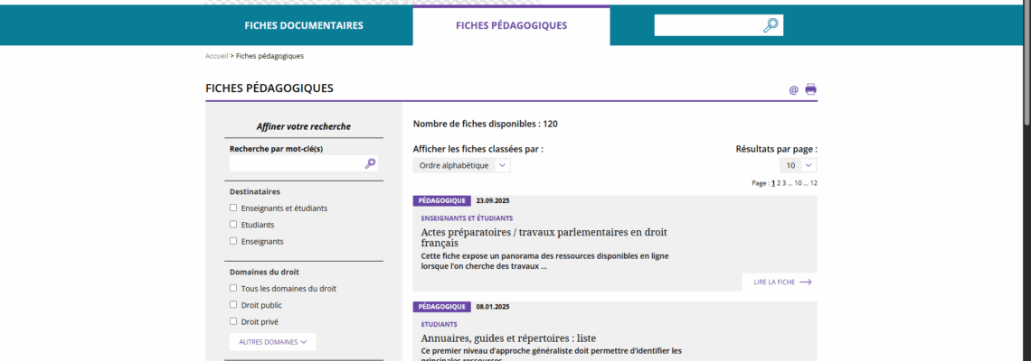Click the @ email share icon
1031x361 pixels.
793,89
